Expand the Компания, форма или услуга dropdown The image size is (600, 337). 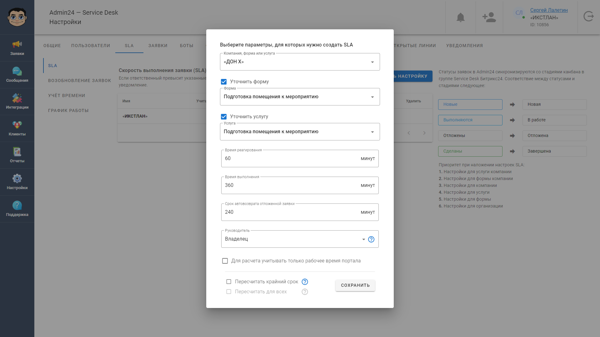pos(300,62)
